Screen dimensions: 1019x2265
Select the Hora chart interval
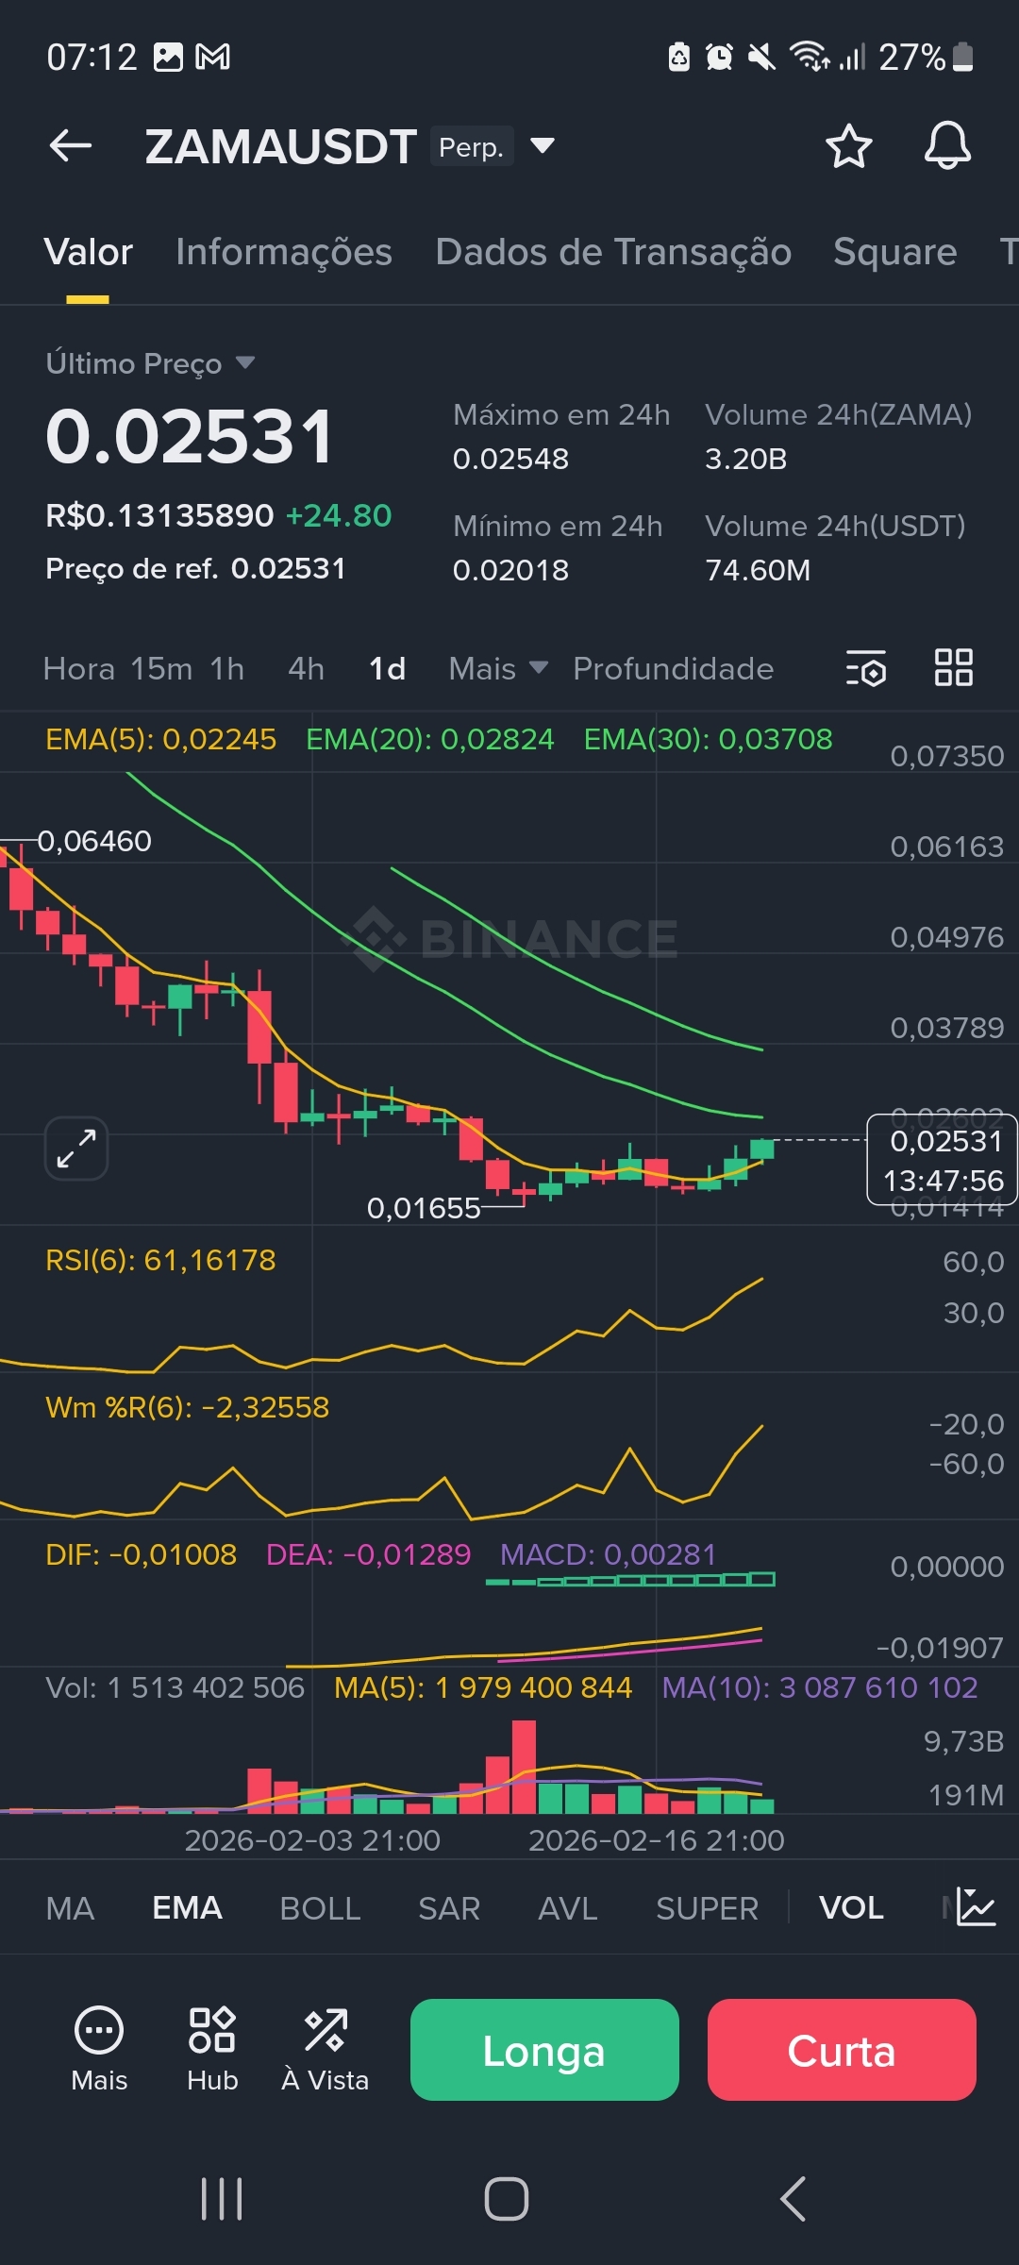coord(79,668)
